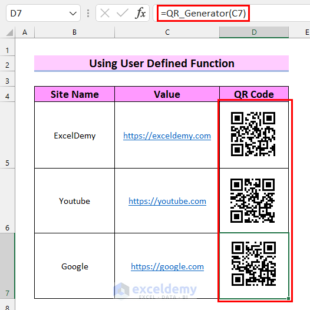Open the https://exceldemy.com hyperlink

(167, 136)
